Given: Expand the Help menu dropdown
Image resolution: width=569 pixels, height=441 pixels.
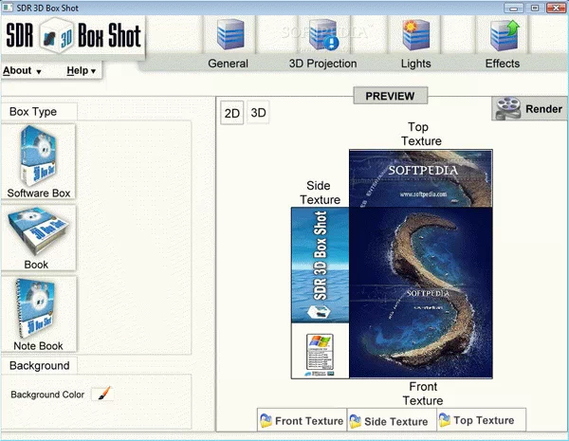Looking at the screenshot, I should tap(83, 71).
